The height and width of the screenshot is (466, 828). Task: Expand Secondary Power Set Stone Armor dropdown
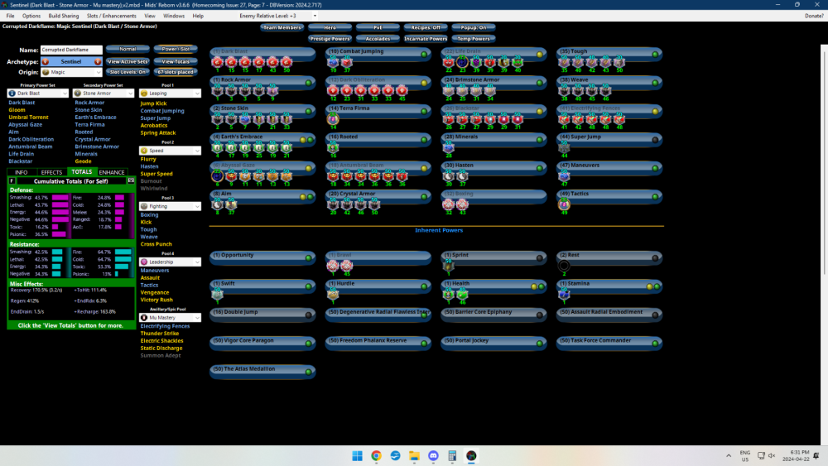(103, 94)
